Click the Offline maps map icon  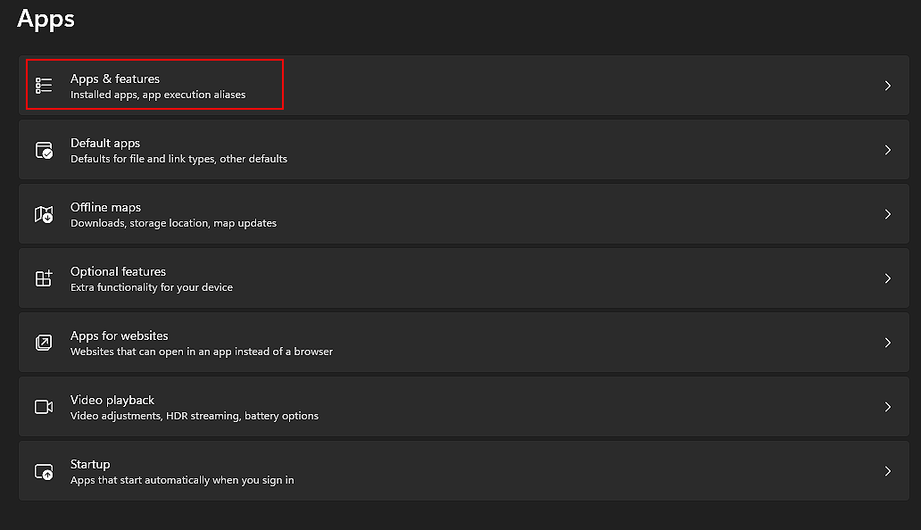tap(44, 213)
